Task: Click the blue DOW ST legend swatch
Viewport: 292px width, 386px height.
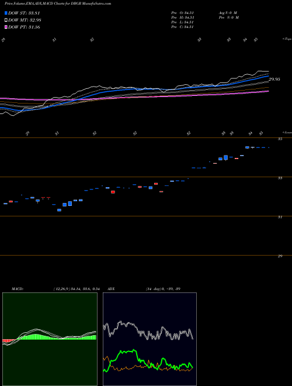Action: tap(6, 13)
